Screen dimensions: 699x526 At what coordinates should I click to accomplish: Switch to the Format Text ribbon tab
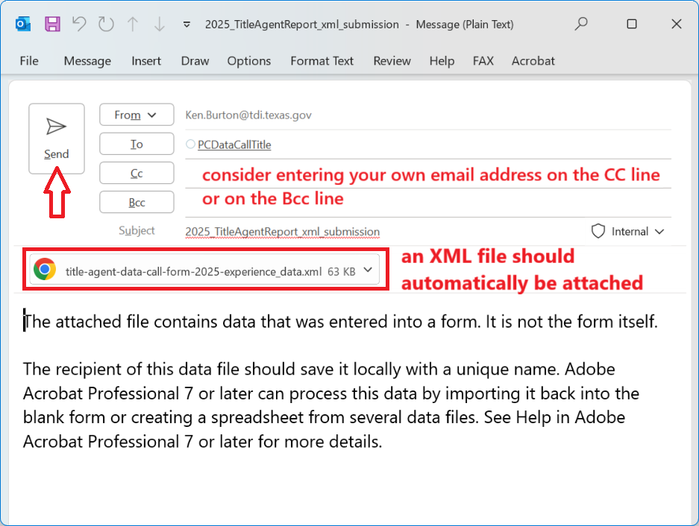(x=322, y=61)
